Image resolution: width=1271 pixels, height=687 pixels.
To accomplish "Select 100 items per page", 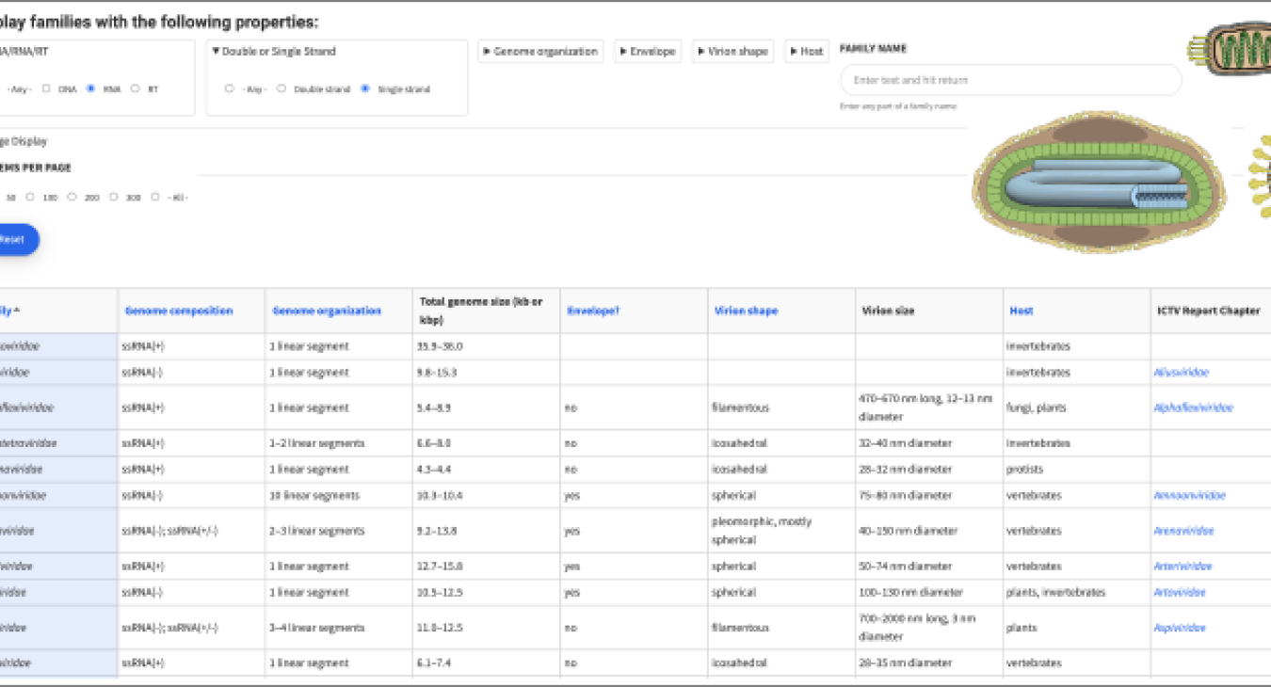I will (x=31, y=198).
